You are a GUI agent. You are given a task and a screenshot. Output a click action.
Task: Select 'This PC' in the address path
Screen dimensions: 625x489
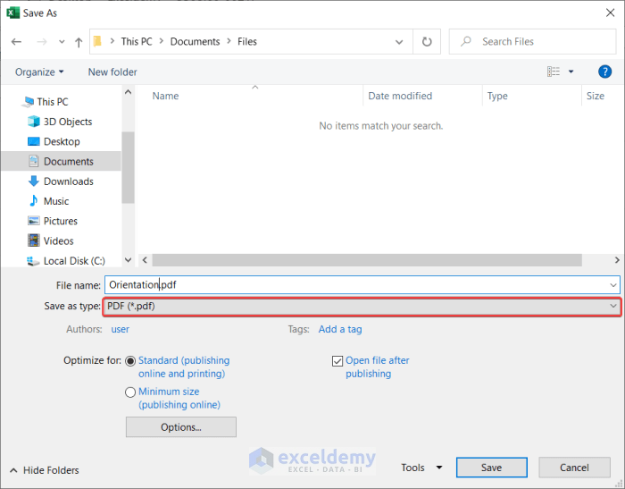[137, 41]
